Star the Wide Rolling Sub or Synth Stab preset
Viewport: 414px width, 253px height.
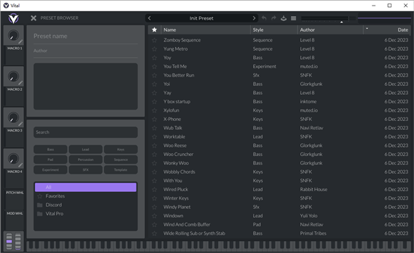155,233
